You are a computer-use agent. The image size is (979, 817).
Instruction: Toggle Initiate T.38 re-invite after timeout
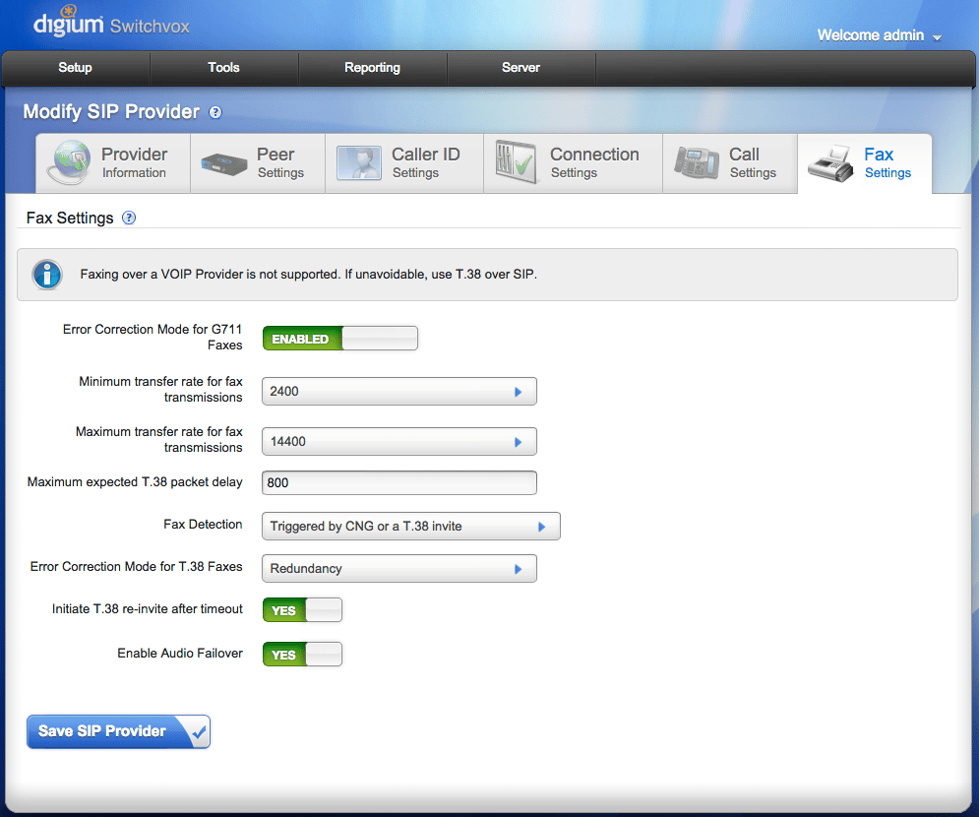(302, 610)
